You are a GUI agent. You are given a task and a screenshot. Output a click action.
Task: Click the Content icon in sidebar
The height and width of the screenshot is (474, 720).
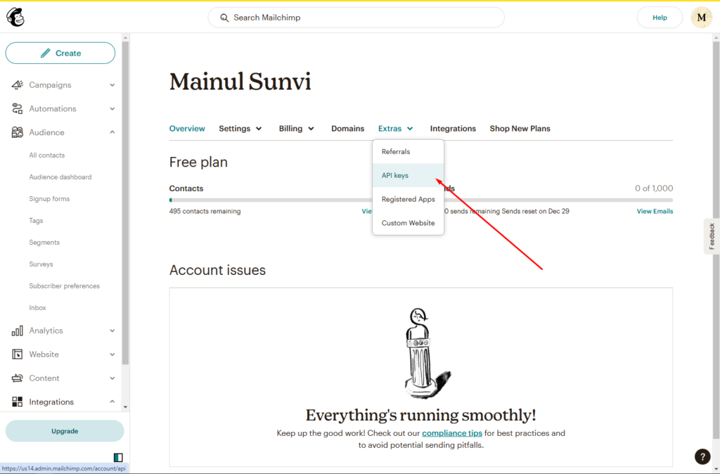pos(17,378)
